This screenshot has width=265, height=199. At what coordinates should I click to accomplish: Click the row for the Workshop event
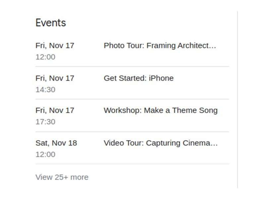[x=132, y=115]
